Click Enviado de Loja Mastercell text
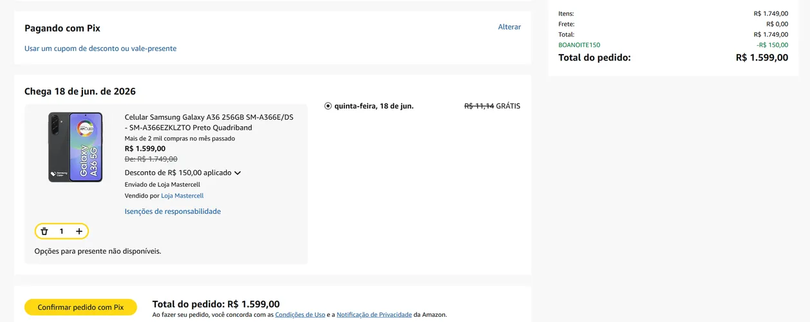 [x=162, y=185]
